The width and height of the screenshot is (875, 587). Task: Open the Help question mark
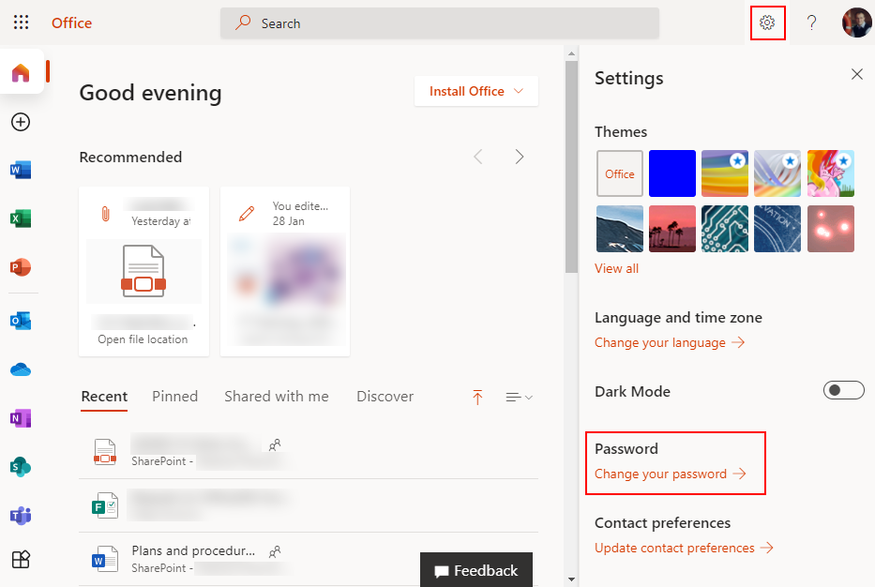[x=812, y=23]
